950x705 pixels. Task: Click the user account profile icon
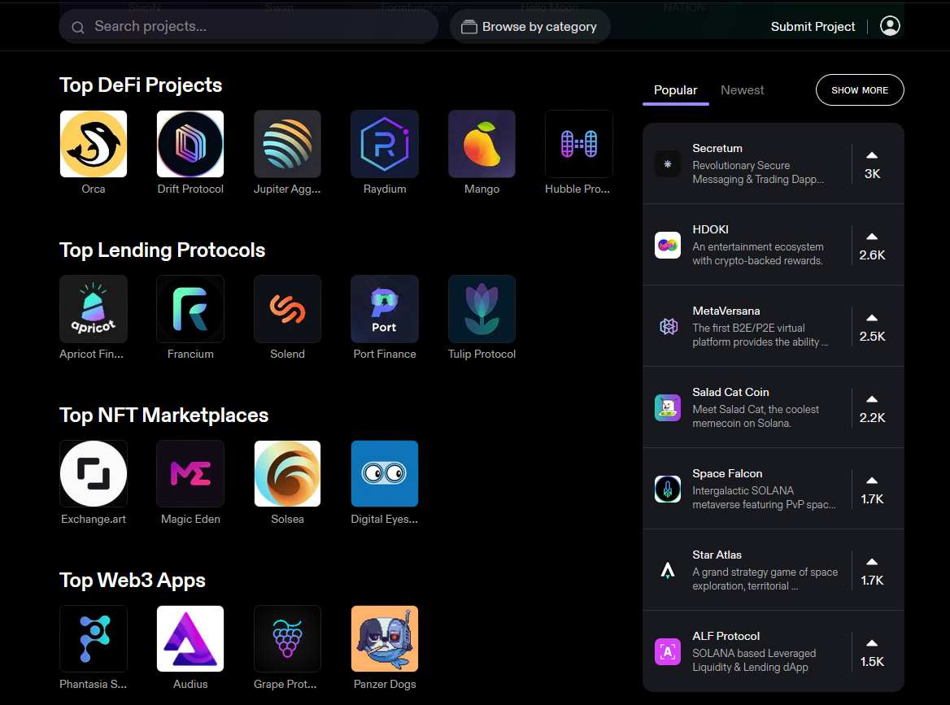pos(890,26)
